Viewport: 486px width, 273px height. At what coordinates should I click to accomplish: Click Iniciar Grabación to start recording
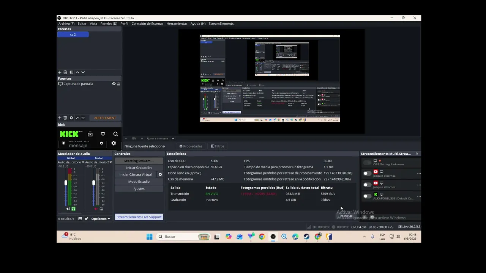[x=139, y=168]
